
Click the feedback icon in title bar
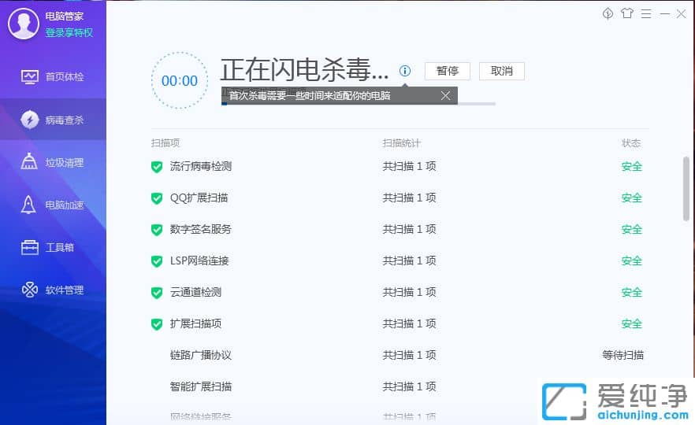(608, 13)
